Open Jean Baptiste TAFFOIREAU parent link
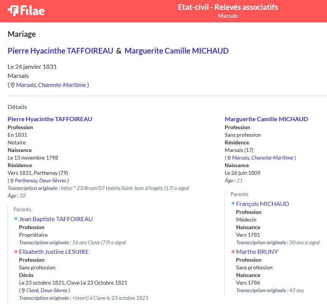The width and height of the screenshot is (327, 307). [56, 219]
